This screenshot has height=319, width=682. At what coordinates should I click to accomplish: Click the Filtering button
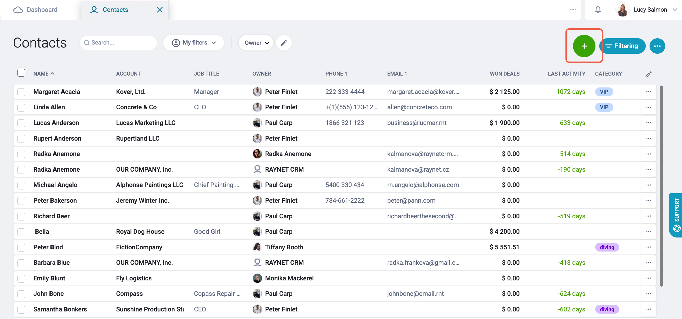coord(623,46)
